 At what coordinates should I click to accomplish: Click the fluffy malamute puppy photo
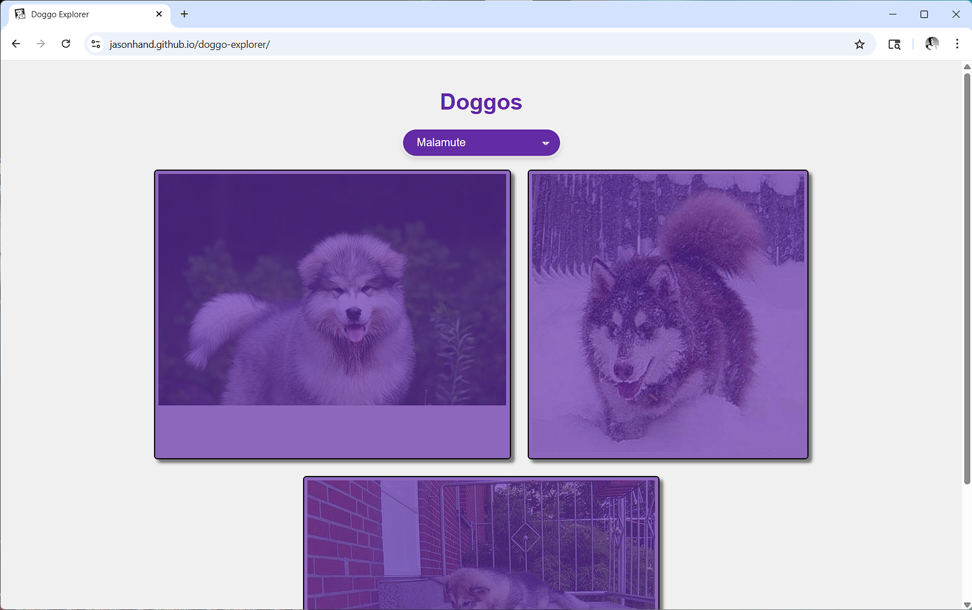pos(332,290)
